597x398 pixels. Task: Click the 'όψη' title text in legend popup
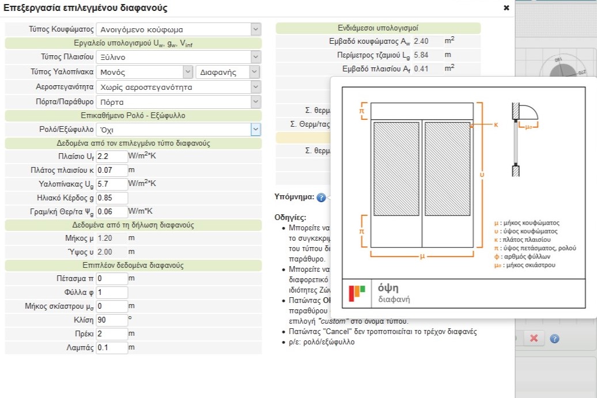pos(388,287)
